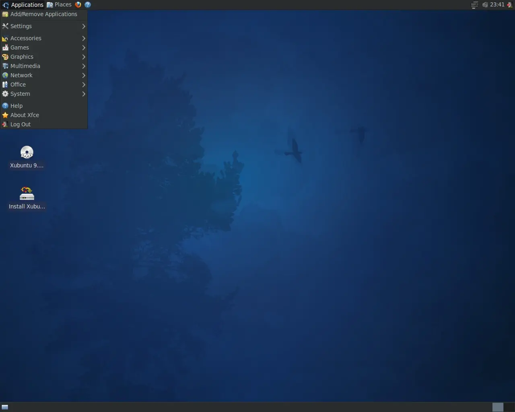
Task: Click About Xfce
Action: 24,115
